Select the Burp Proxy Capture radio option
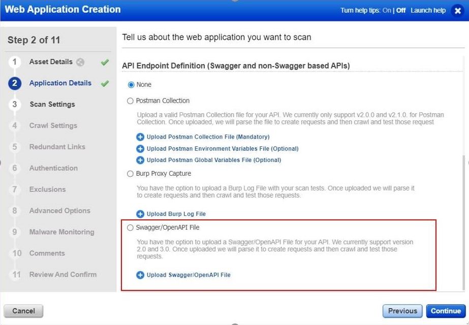This screenshot has width=469, height=325. pos(130,174)
